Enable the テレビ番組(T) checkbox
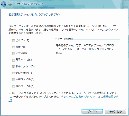Screen dimensions: 129x116 pos(13,73)
